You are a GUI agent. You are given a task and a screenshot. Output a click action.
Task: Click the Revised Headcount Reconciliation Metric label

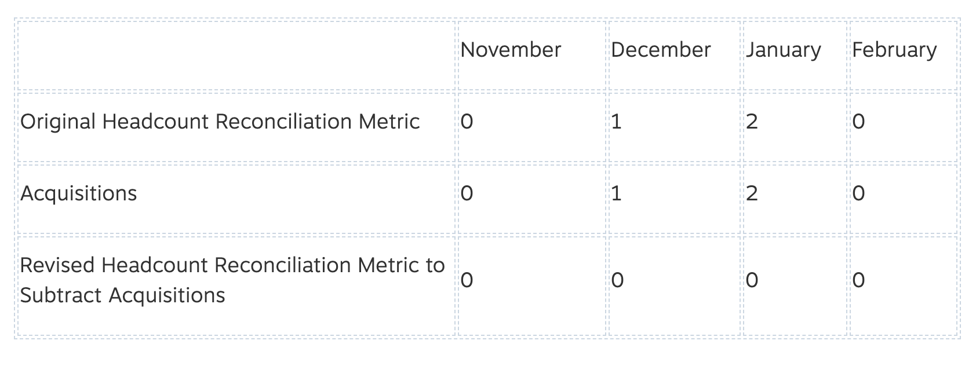click(232, 280)
